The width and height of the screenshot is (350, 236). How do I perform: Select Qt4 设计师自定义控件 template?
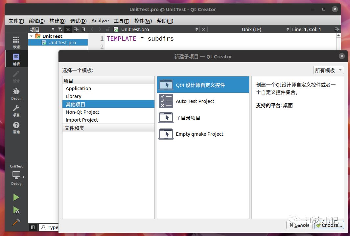[x=203, y=85]
